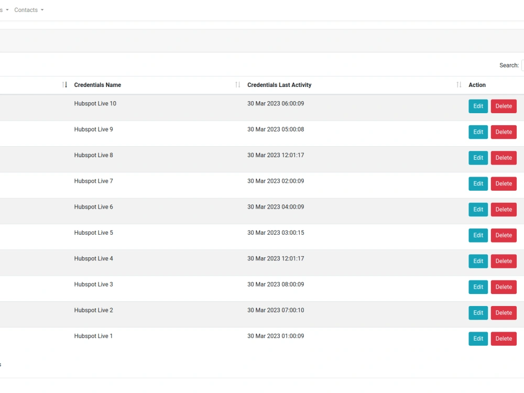The width and height of the screenshot is (524, 393).
Task: Click the 30 Mar 2023 06:00:09 timestamp
Action: pos(276,104)
